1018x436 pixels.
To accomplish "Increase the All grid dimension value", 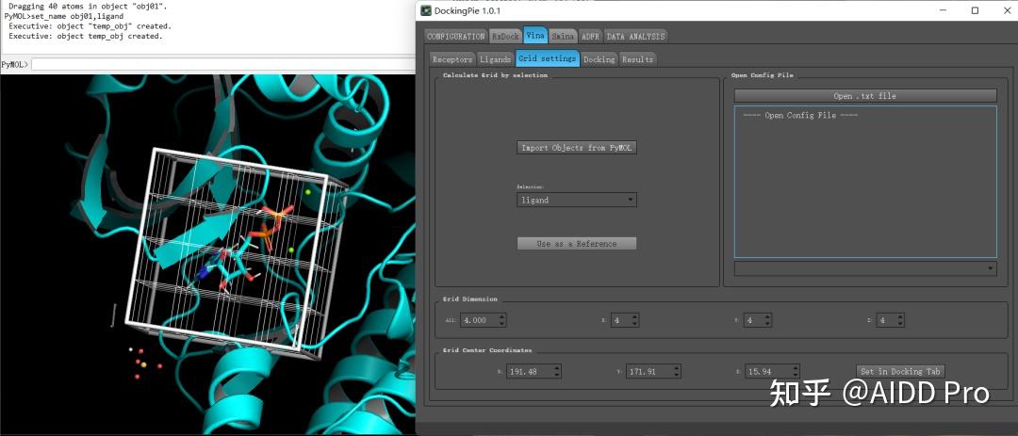I will pos(502,316).
